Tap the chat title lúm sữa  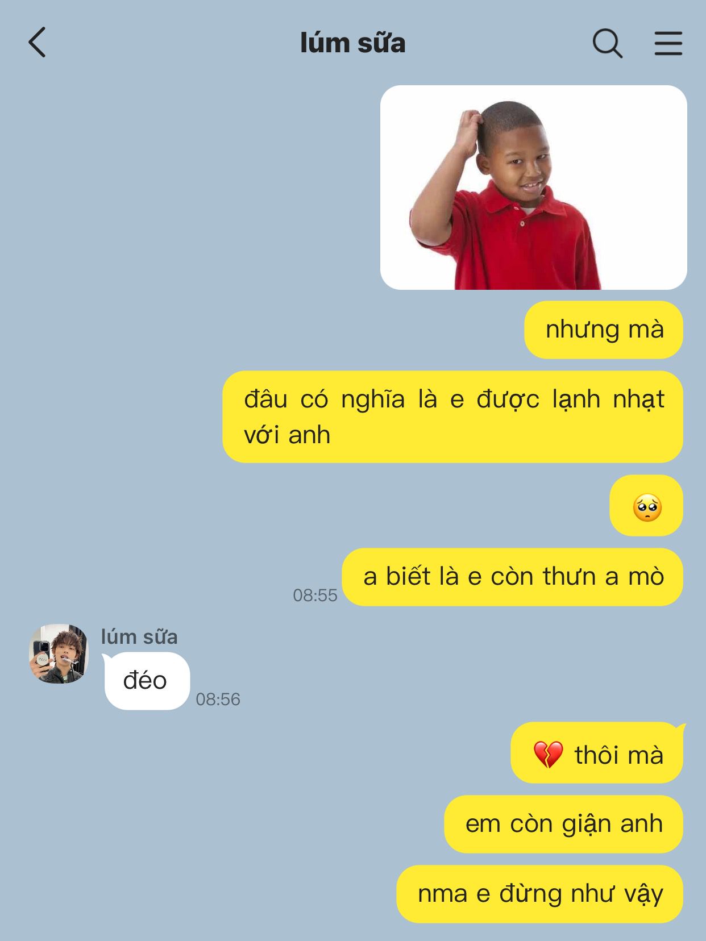point(352,43)
